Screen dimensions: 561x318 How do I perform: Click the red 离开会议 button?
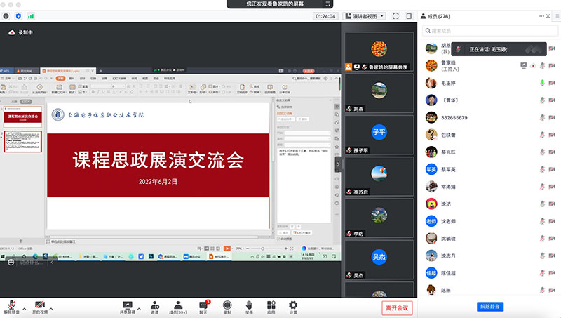[397, 307]
